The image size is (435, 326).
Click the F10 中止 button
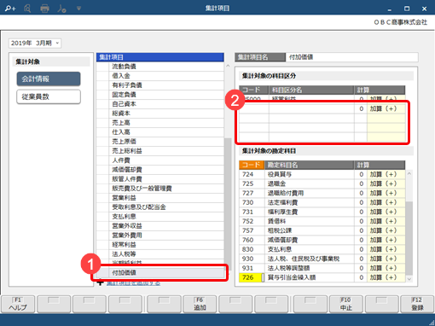point(346,304)
